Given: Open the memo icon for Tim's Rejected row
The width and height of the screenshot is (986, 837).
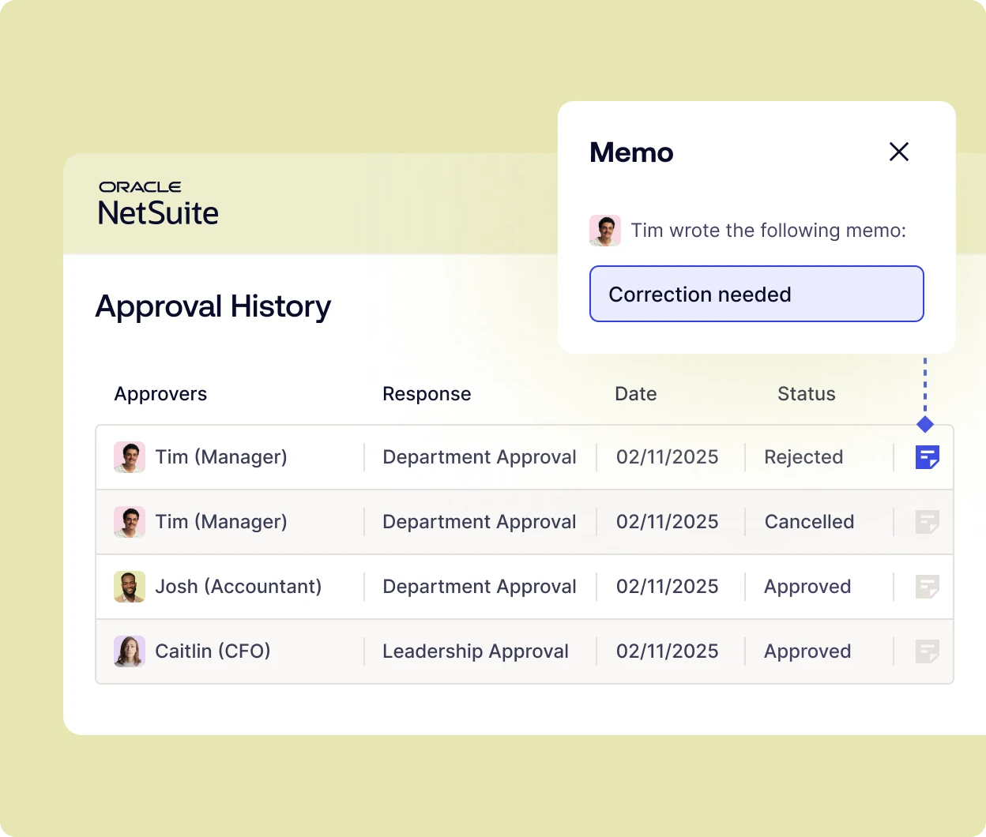Looking at the screenshot, I should point(927,457).
